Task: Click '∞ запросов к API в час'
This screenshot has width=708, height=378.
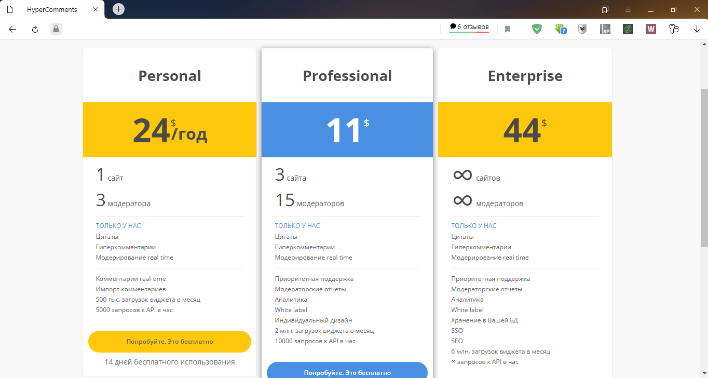Action: 485,362
